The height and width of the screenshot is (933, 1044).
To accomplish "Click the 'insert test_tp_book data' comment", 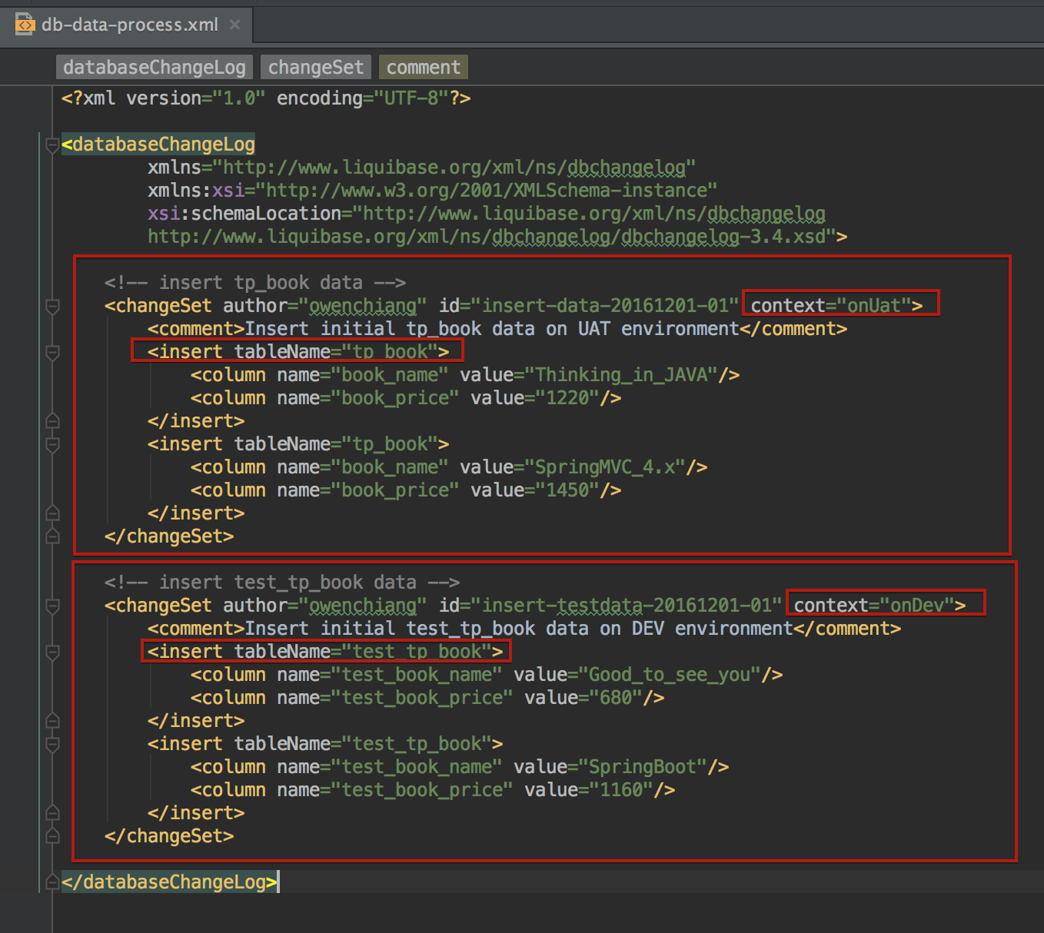I will [282, 583].
